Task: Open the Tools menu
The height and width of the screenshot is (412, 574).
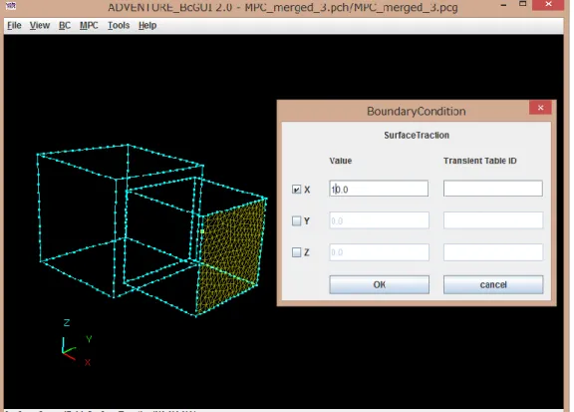Action: (x=119, y=25)
